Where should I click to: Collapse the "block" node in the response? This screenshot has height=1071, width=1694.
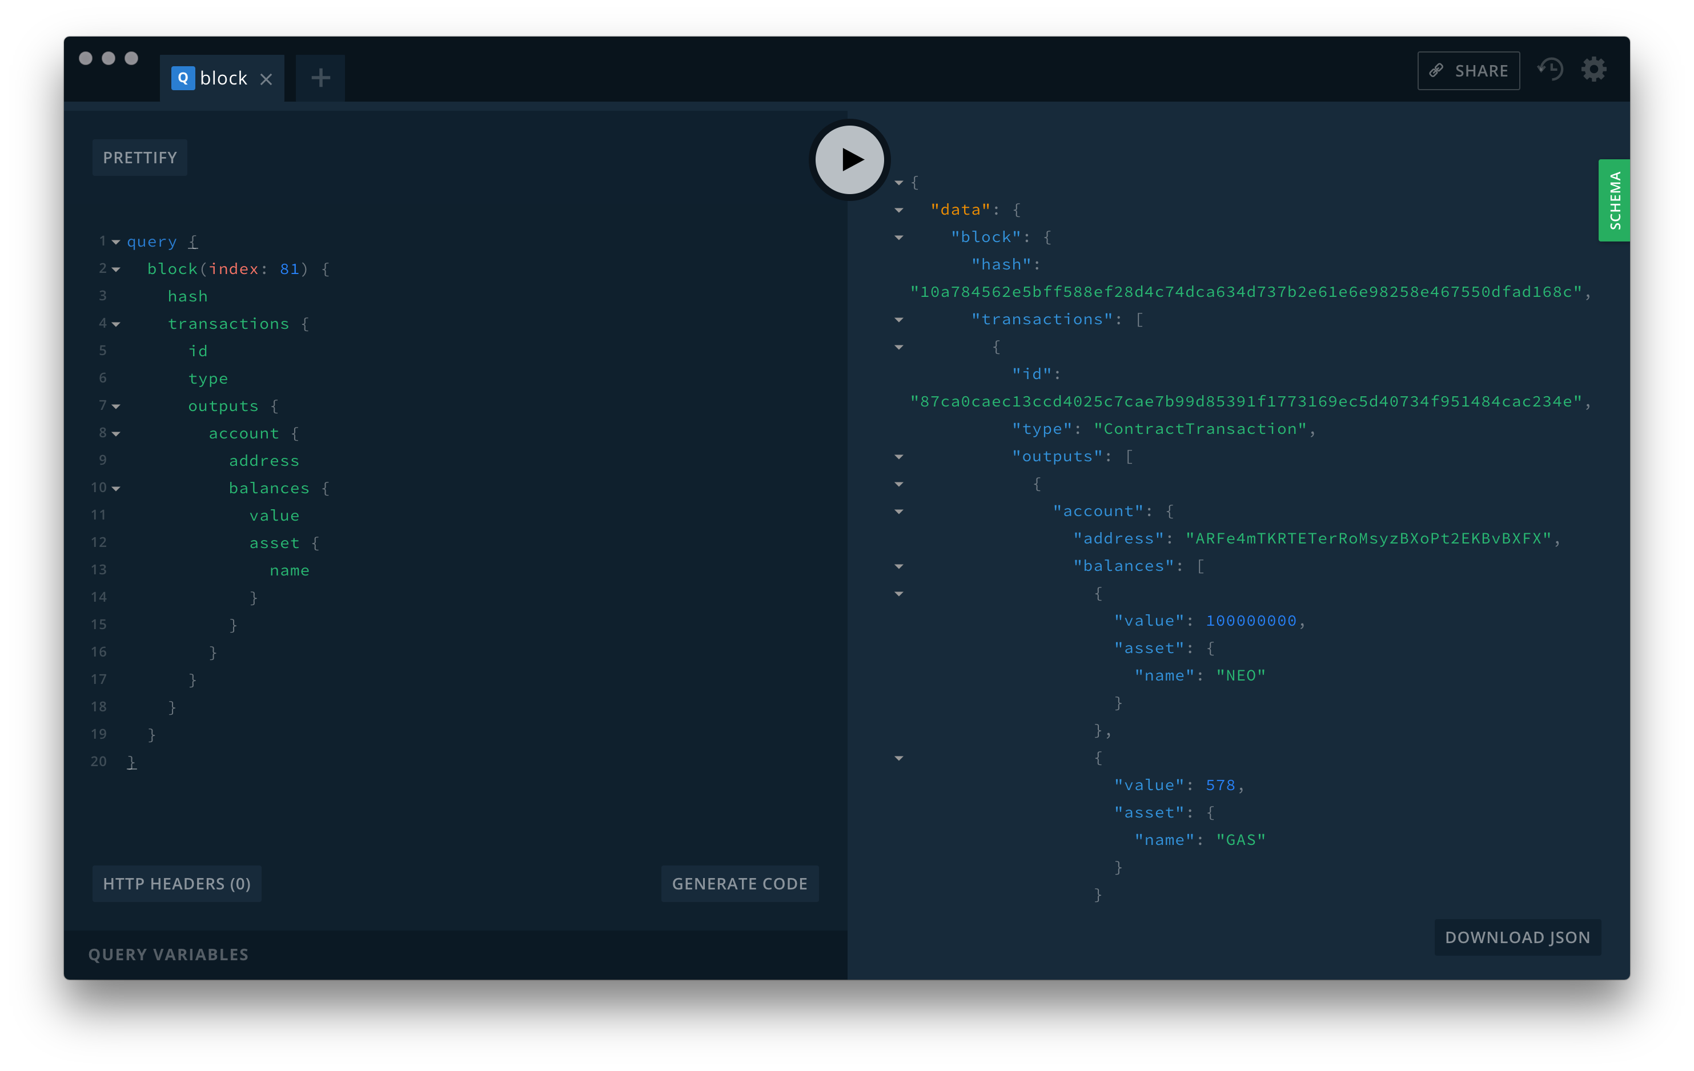click(x=898, y=237)
